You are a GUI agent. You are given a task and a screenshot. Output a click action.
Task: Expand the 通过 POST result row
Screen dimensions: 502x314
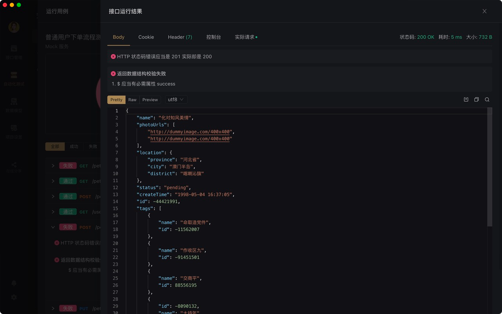[x=53, y=196]
